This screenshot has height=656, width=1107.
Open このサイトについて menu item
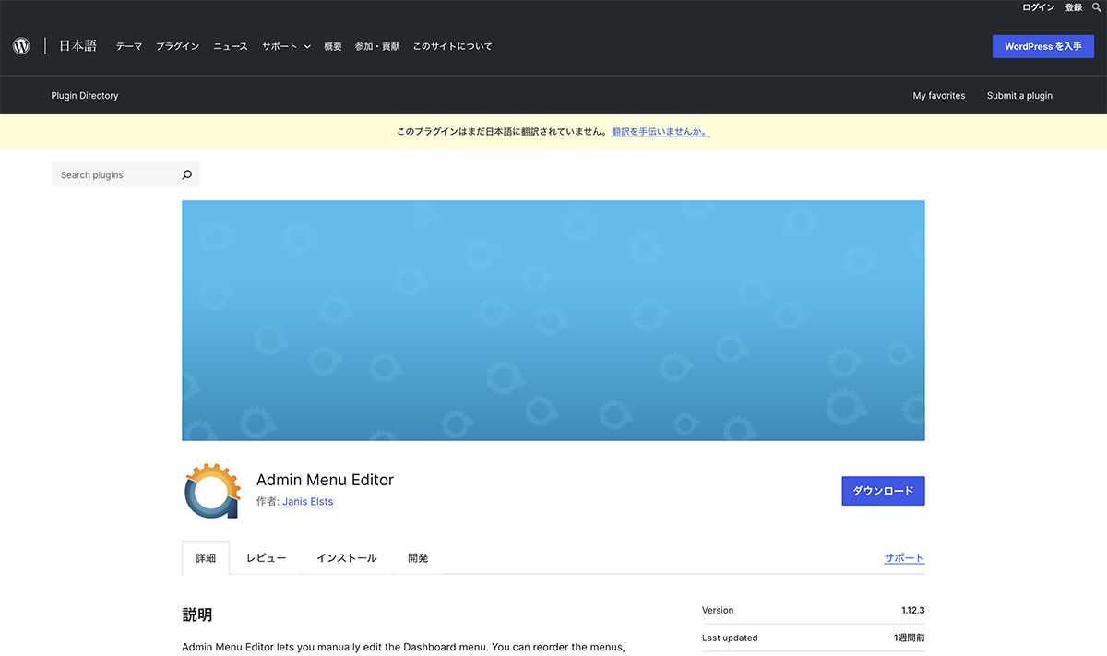[452, 46]
